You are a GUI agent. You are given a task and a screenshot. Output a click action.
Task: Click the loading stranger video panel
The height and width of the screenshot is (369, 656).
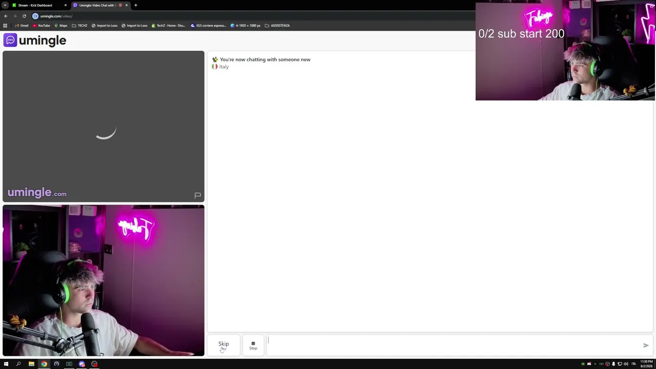(x=104, y=126)
